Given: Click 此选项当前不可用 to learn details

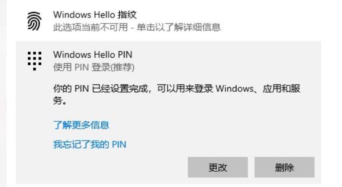Looking at the screenshot, I should [90, 27].
